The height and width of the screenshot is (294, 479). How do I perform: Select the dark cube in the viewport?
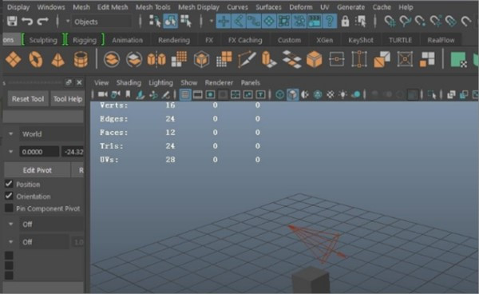[311, 280]
